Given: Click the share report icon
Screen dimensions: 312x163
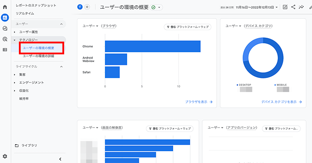Looking at the screenshot, I should (293, 7).
